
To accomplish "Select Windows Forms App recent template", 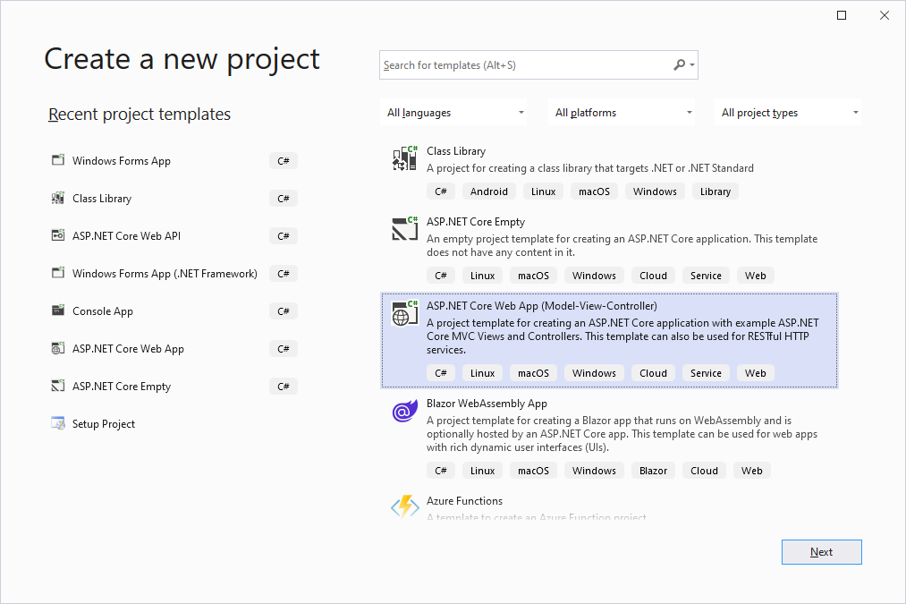I will pyautogui.click(x=174, y=161).
